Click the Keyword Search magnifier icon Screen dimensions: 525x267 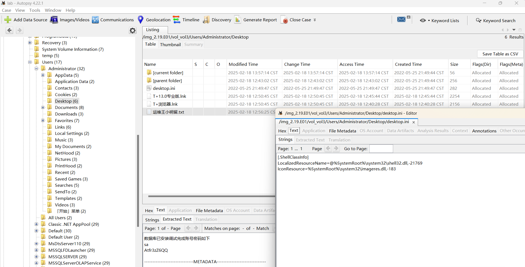[478, 20]
